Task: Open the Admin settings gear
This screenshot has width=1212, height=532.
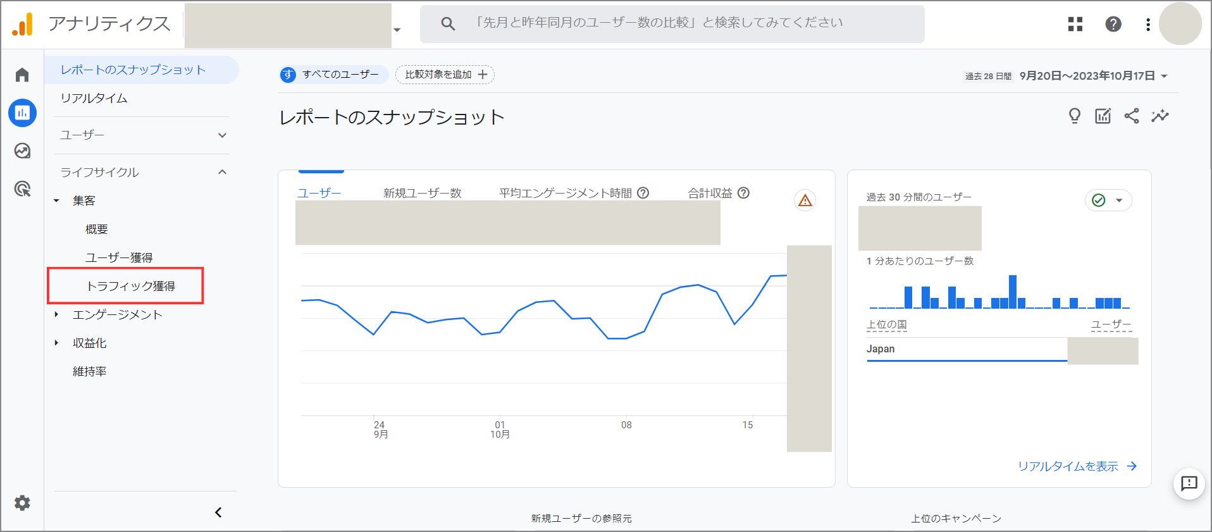Action: (22, 503)
